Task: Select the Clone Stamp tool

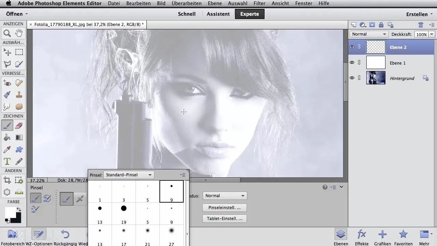Action: (x=19, y=95)
